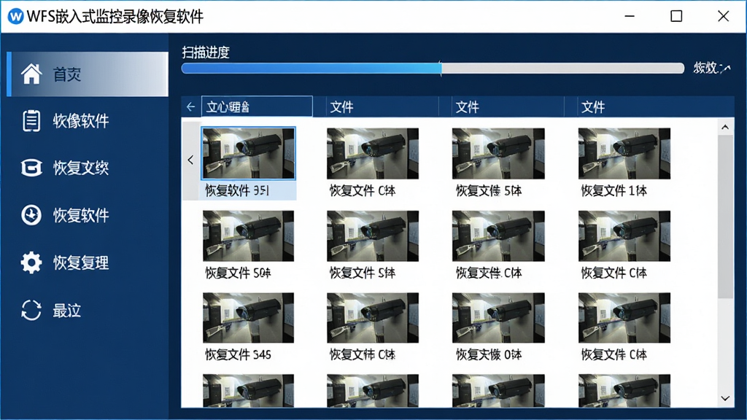Select the first highlighted column header tab

(x=257, y=106)
